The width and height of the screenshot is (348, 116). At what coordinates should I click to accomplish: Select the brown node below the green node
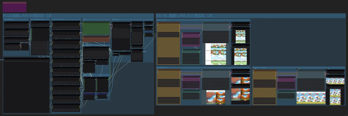96,39
